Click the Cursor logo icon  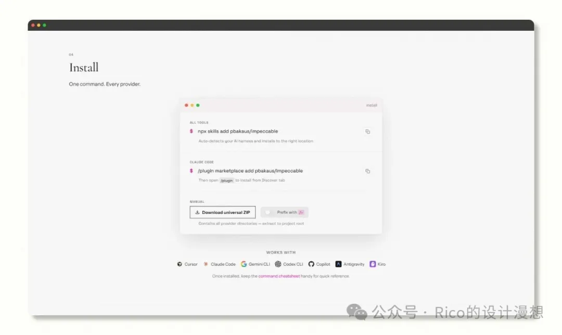click(180, 264)
